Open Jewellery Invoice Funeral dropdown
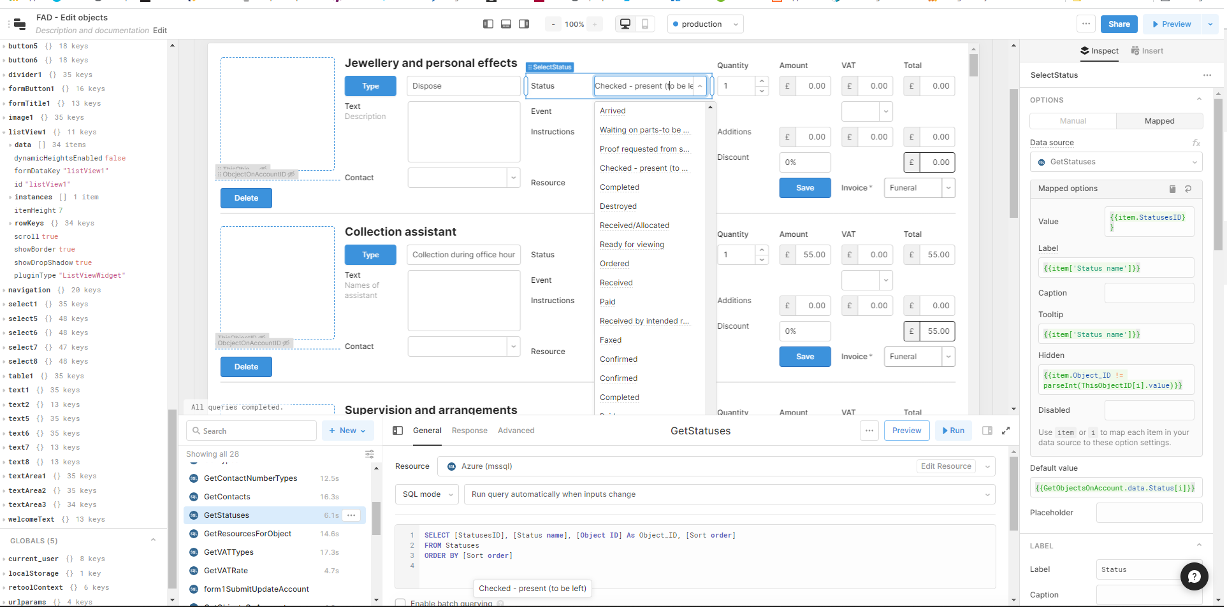 (x=919, y=188)
